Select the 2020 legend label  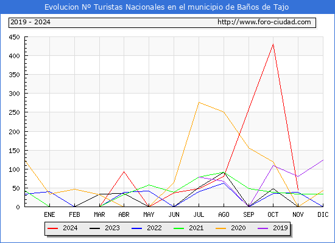238,228
